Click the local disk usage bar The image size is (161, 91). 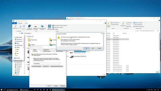click(x=82, y=52)
